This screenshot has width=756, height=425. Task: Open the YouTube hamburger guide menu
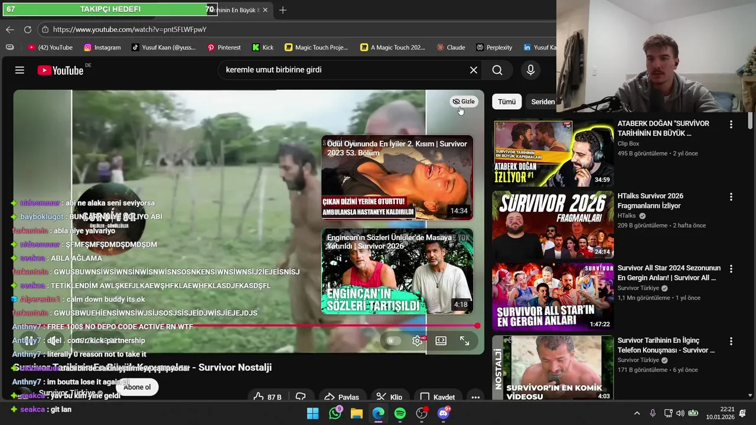coord(19,70)
